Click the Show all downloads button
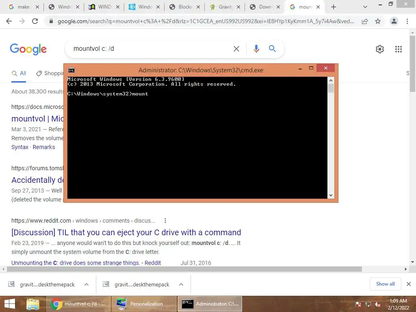416x312 pixels. tap(385, 284)
